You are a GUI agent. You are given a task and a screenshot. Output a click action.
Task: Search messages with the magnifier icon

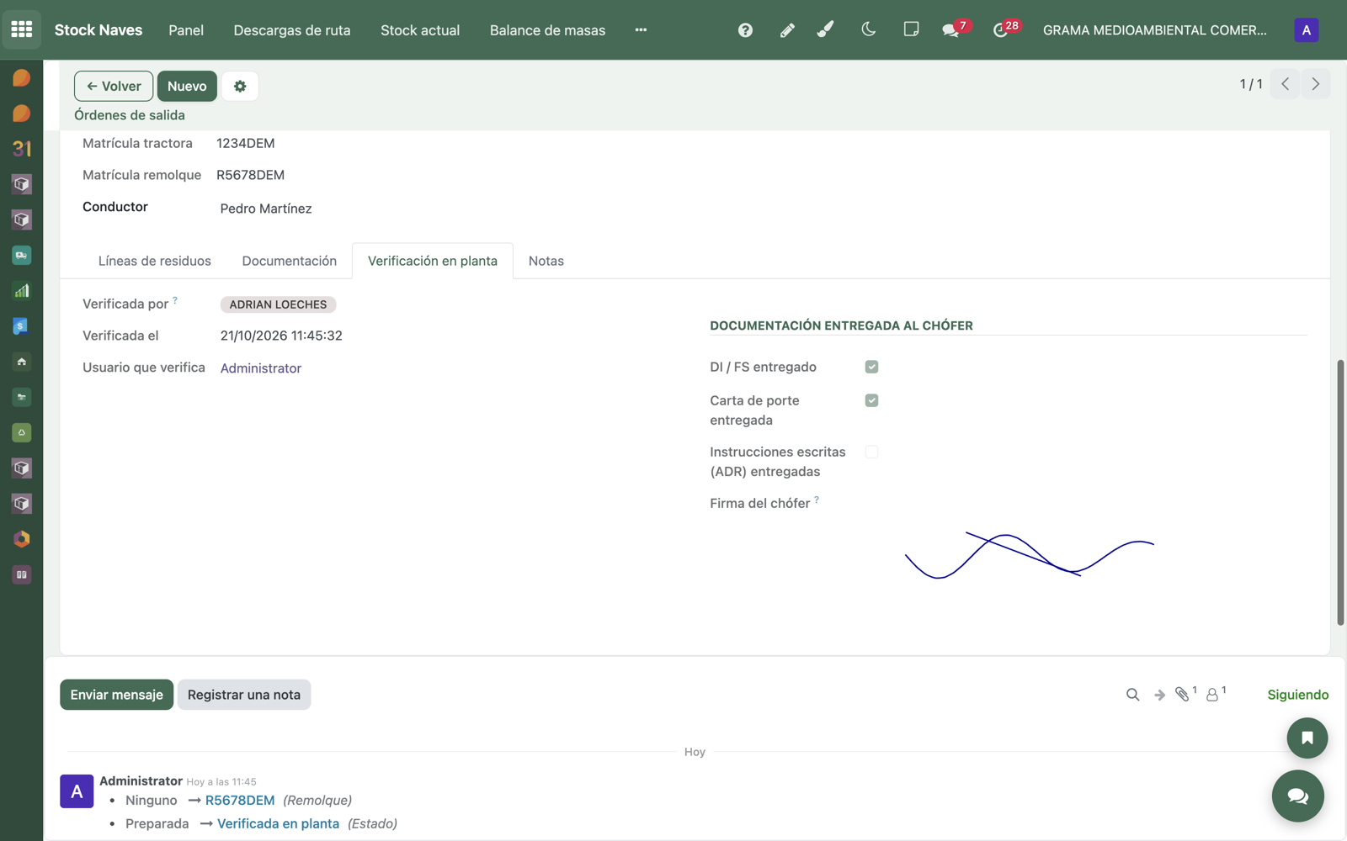click(1132, 695)
